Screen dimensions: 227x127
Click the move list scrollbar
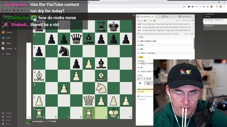pos(194,43)
